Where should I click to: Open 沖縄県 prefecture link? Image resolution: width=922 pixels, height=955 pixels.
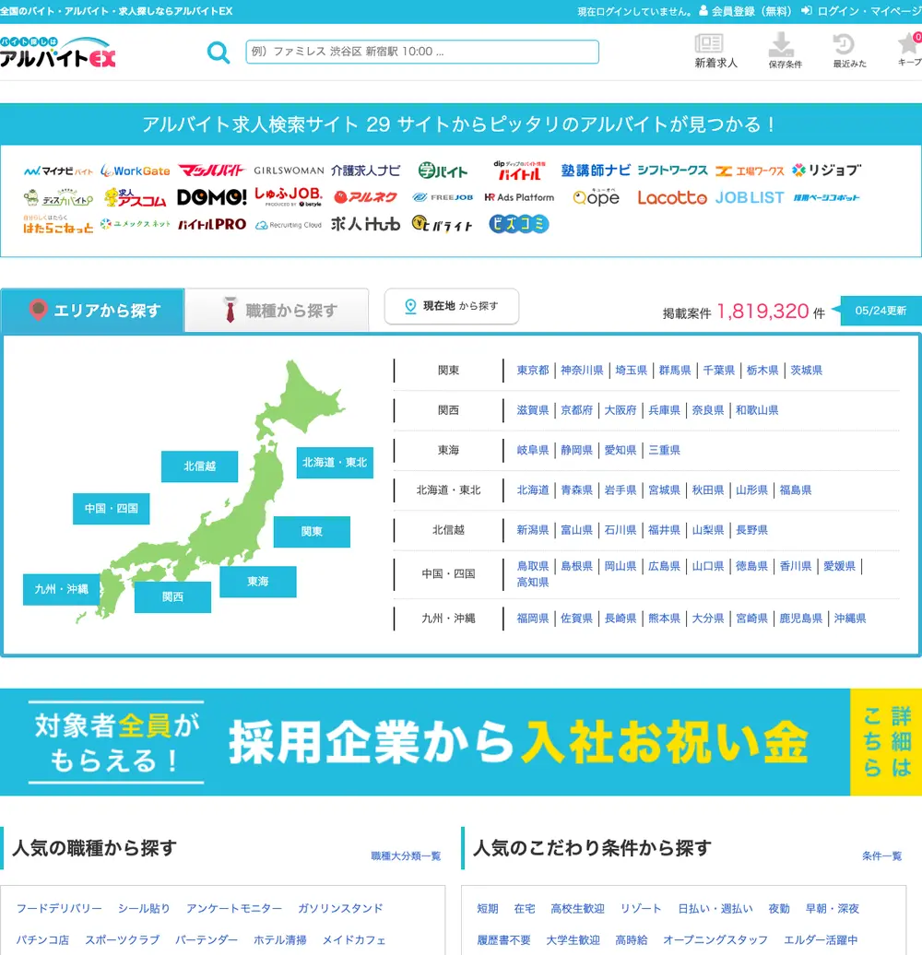[x=850, y=619]
